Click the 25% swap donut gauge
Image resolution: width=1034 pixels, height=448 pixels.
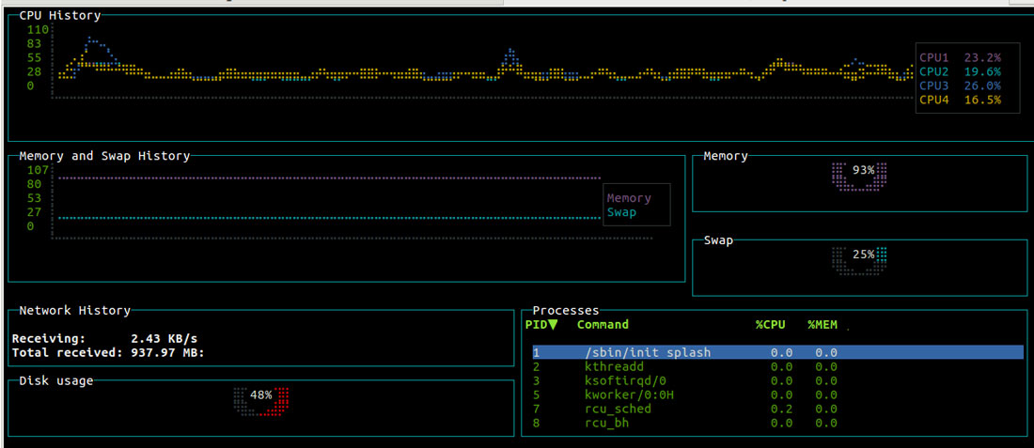click(x=861, y=260)
